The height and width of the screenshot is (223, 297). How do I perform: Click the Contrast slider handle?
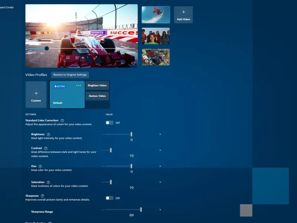pos(111,150)
